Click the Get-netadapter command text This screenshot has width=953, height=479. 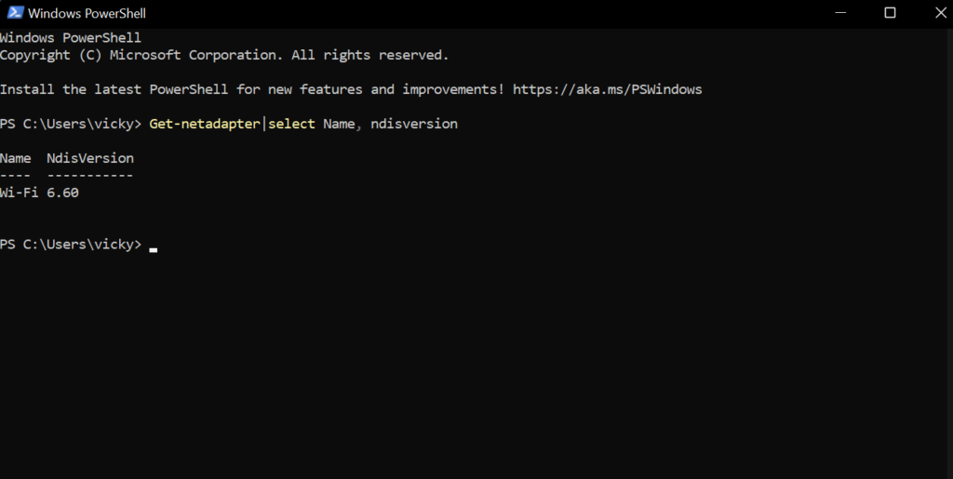click(x=207, y=124)
